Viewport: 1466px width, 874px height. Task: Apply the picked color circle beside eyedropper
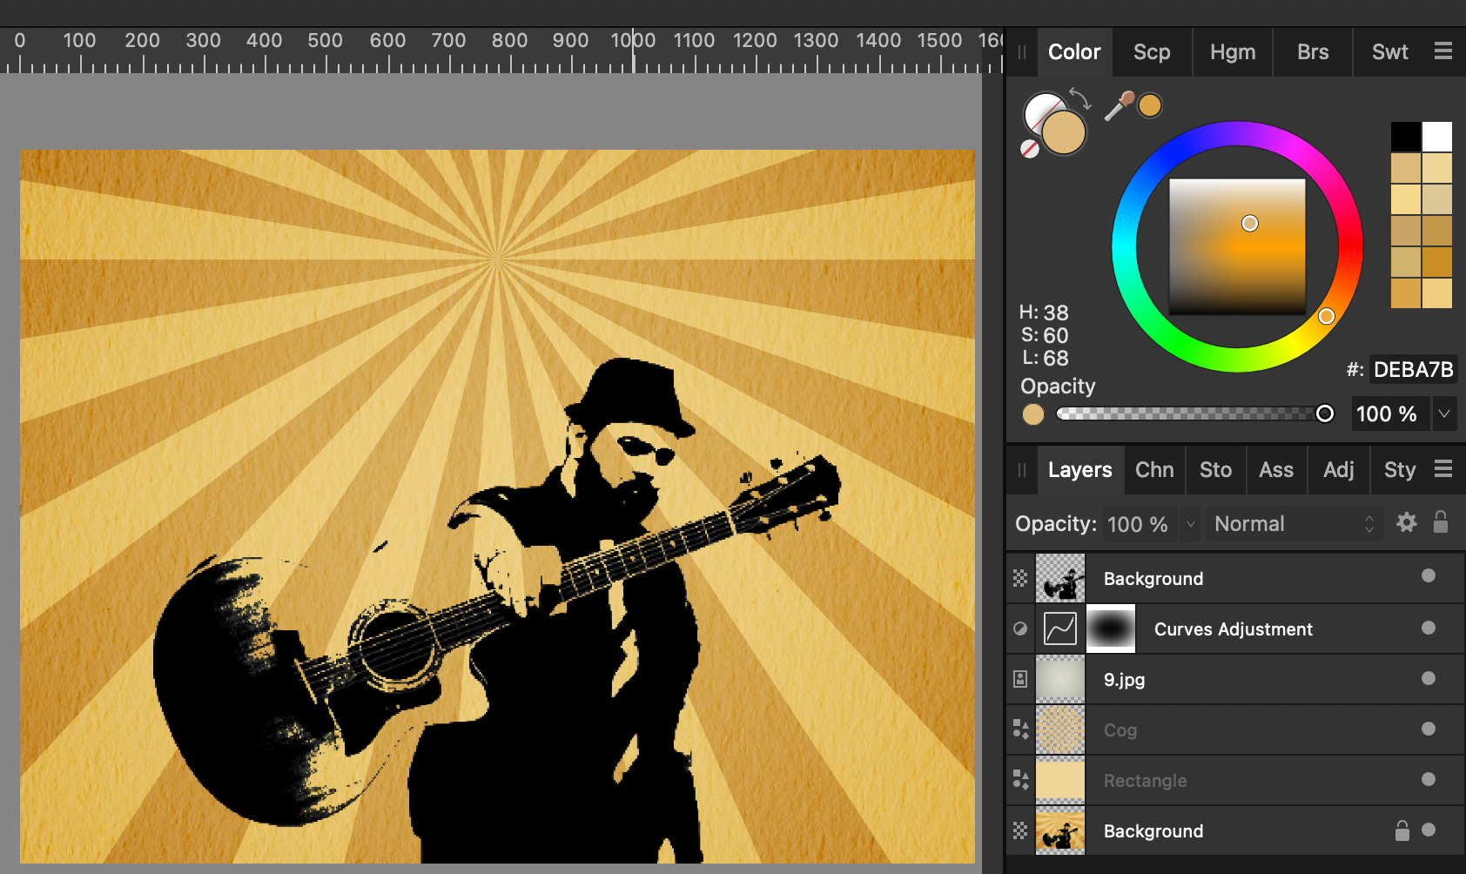point(1150,105)
